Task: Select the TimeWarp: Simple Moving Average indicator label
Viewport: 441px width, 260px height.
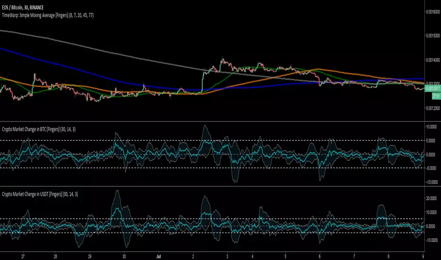Action: tap(48, 15)
